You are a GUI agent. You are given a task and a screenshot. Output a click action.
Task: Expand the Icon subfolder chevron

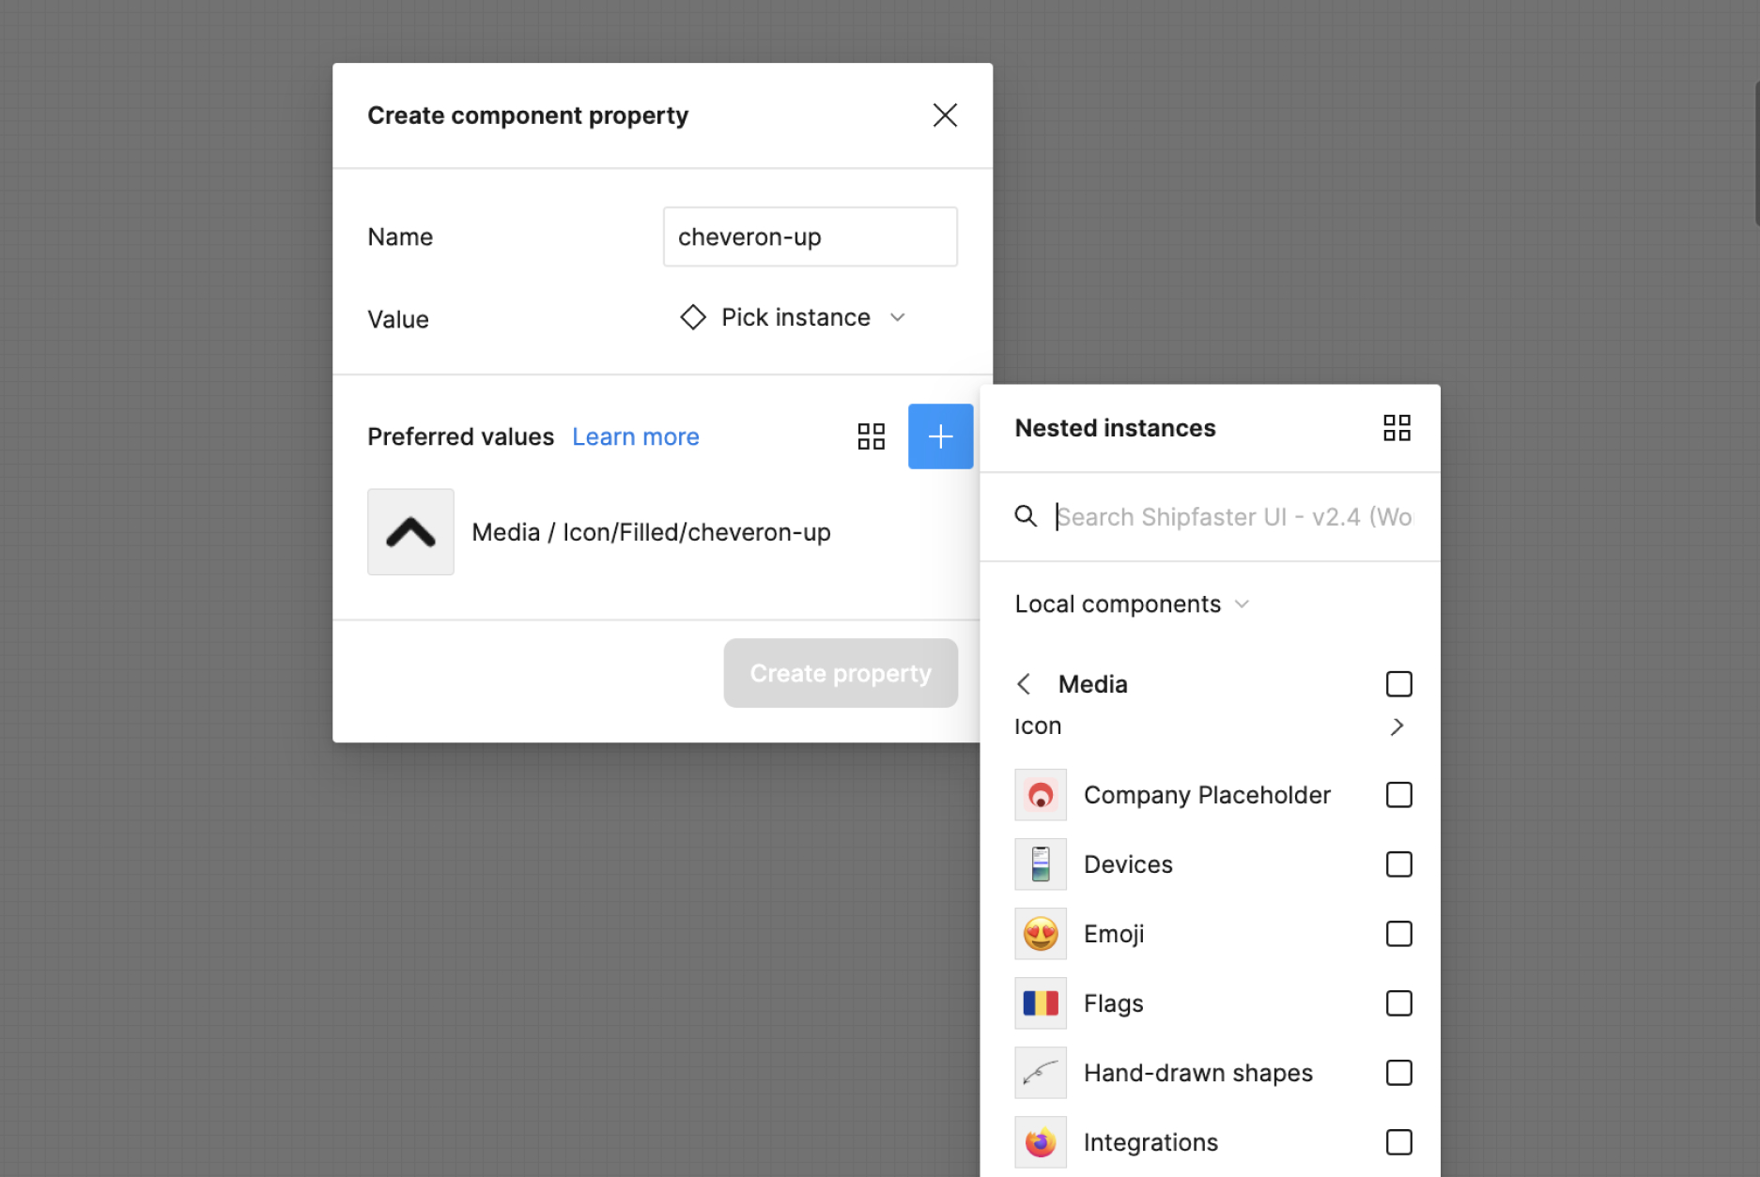1397,726
